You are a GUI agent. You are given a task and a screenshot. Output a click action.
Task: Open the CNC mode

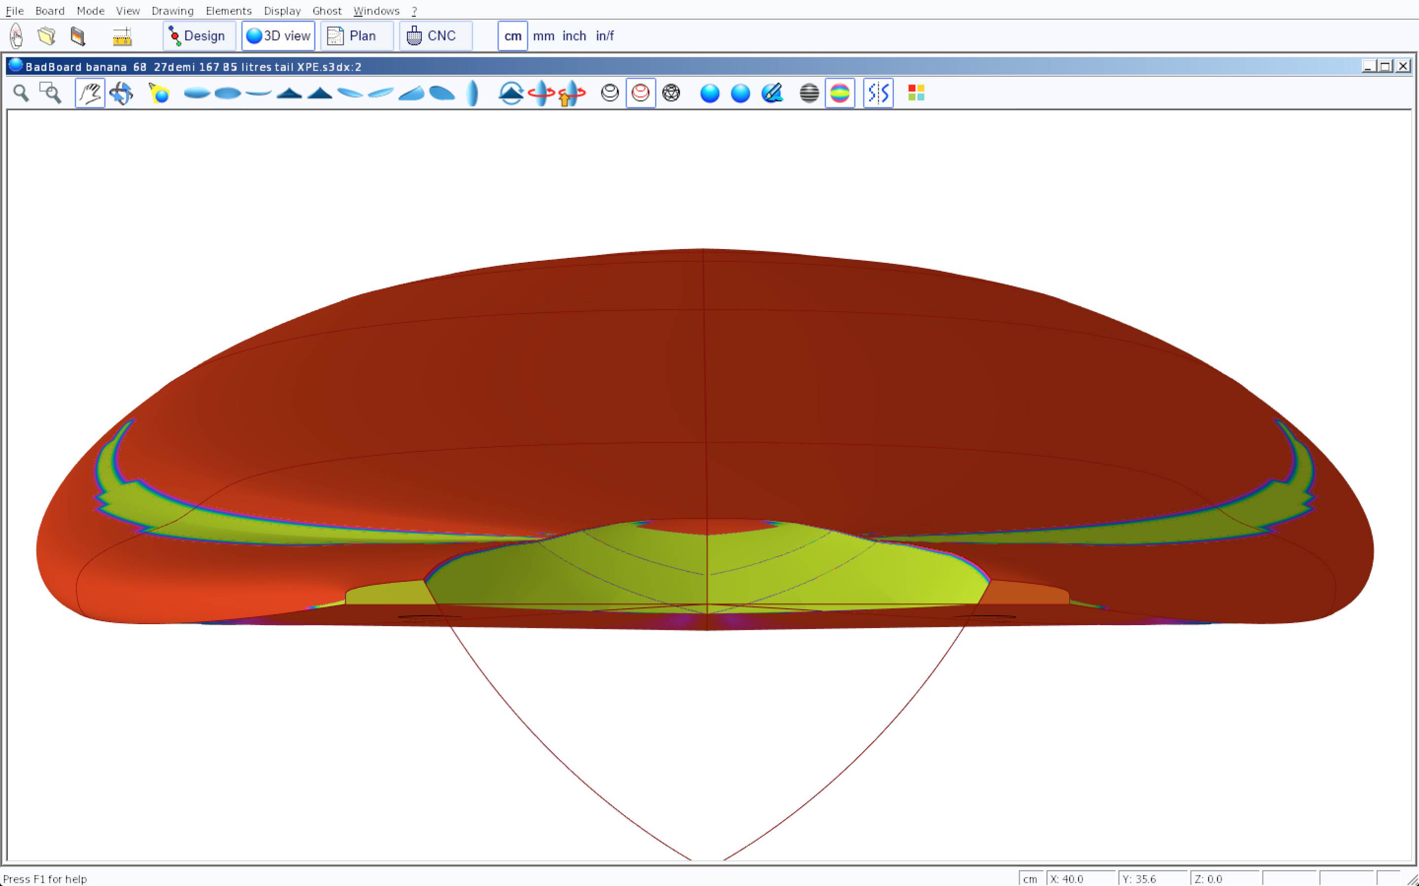pos(435,36)
